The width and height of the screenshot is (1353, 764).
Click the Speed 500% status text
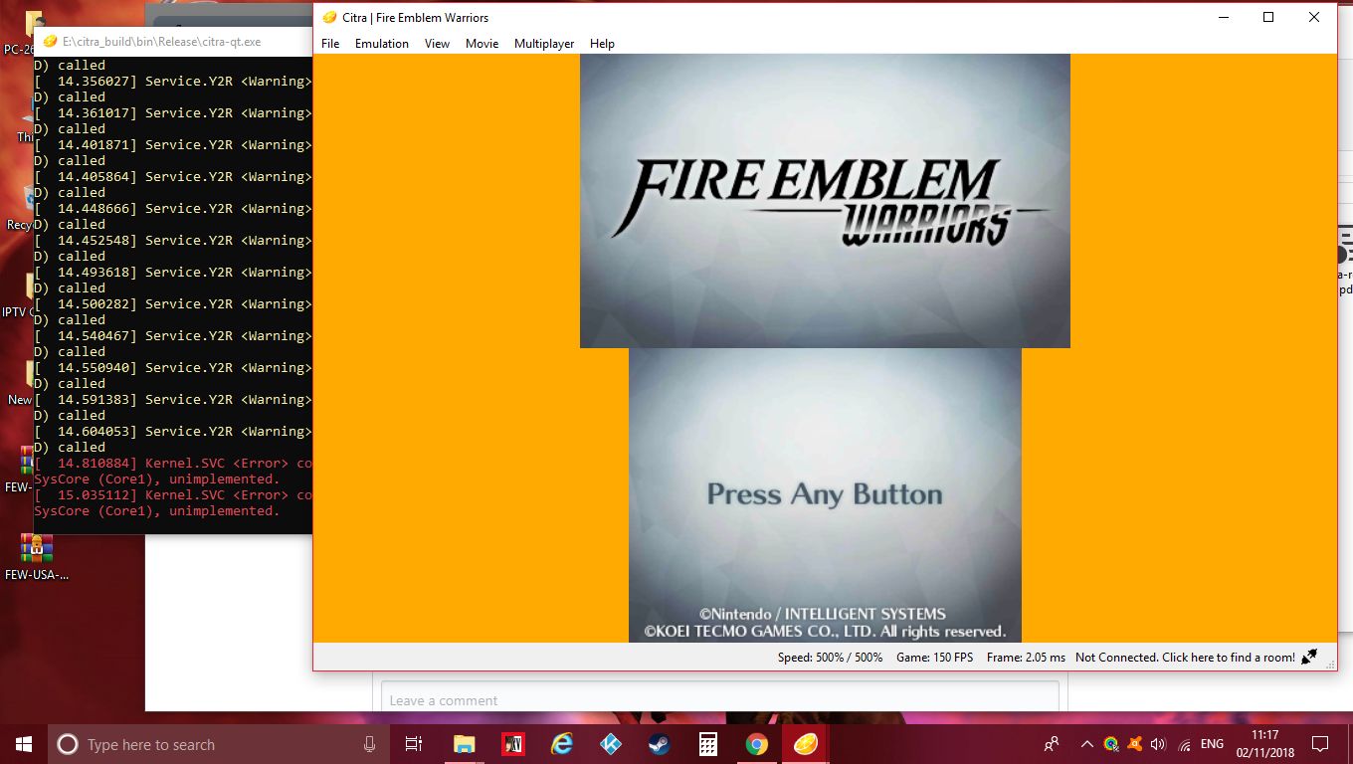coord(831,658)
